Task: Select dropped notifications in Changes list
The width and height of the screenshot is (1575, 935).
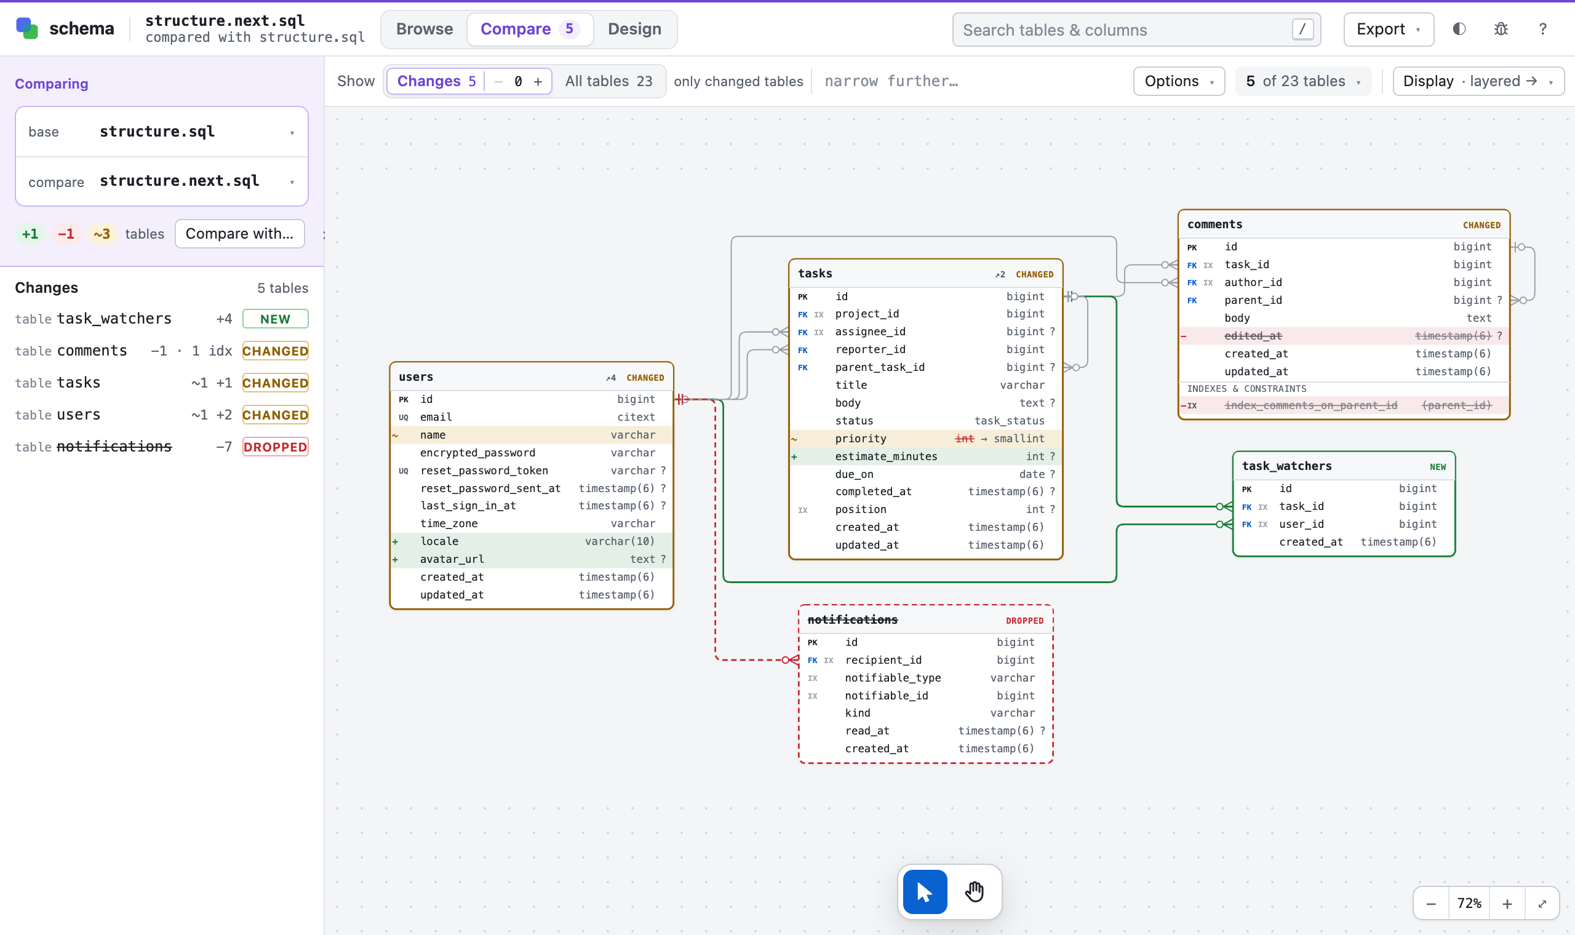Action: point(162,447)
